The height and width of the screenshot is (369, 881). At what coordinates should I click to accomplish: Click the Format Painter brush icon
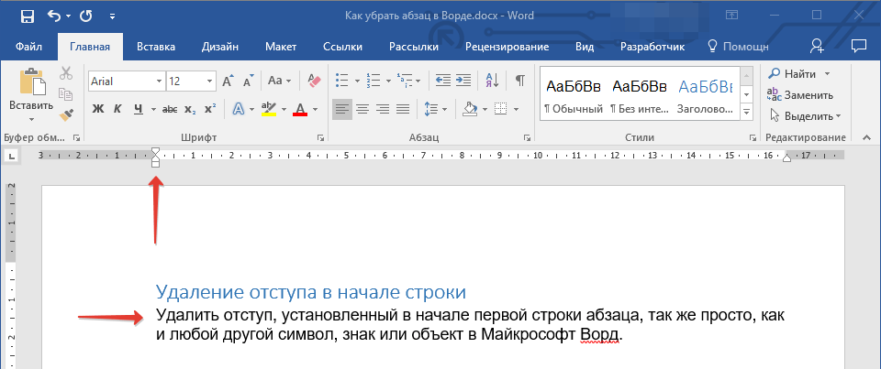[x=66, y=114]
